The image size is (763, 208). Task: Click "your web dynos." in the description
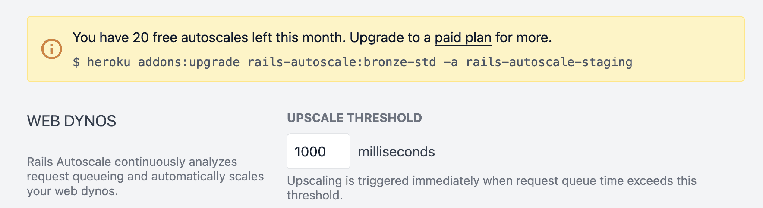(x=72, y=191)
